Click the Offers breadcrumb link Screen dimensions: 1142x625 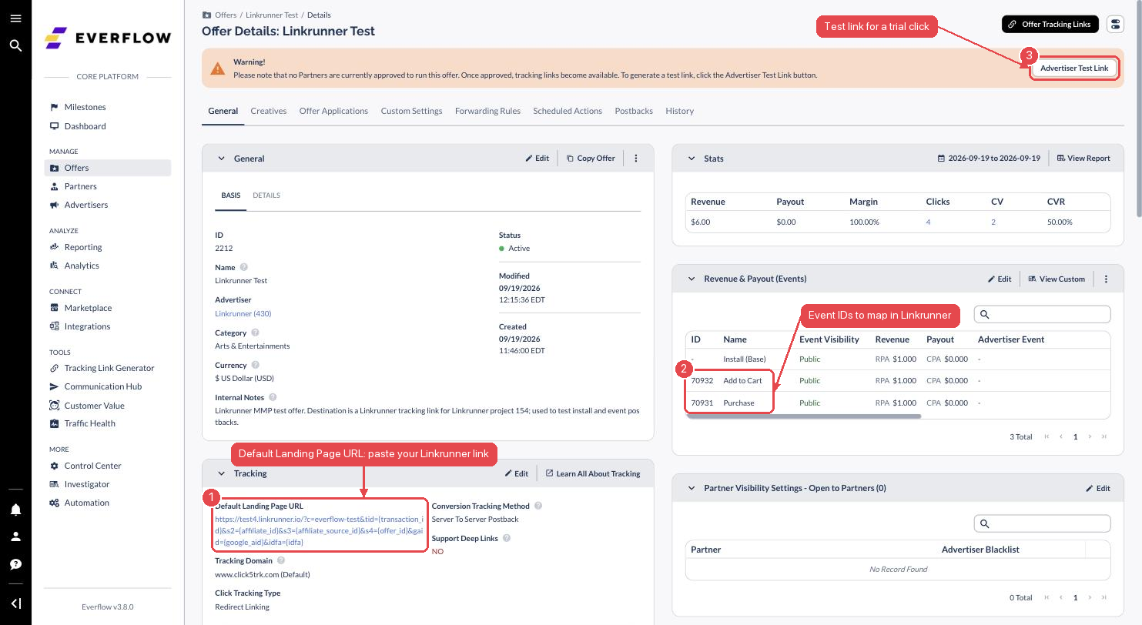pos(226,15)
